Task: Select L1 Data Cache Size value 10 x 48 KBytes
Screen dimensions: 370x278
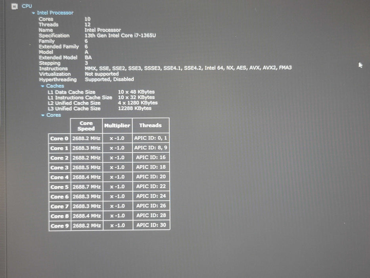Action: (x=136, y=92)
